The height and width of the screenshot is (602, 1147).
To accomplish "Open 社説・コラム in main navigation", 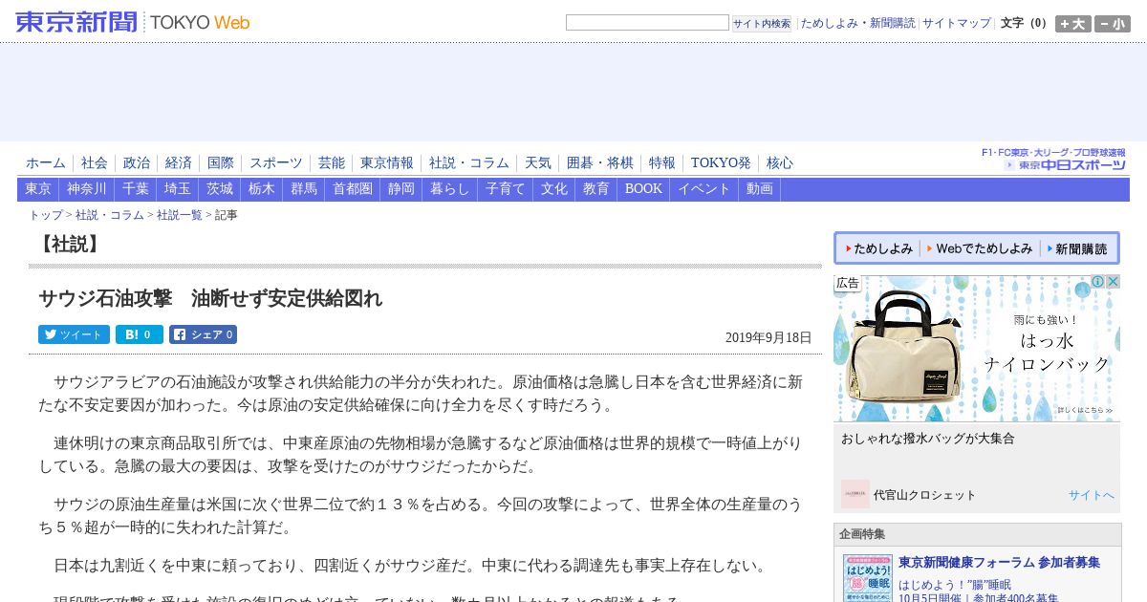I will click(469, 163).
